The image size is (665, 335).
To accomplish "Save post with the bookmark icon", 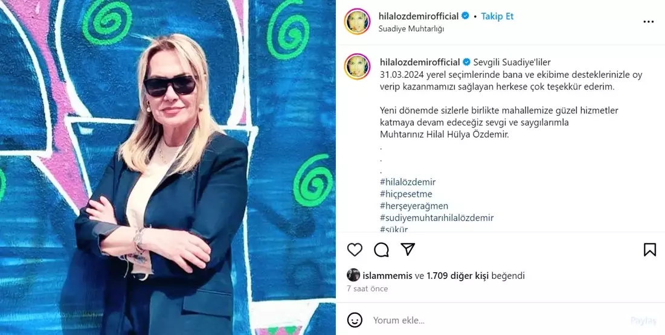I will (650, 250).
